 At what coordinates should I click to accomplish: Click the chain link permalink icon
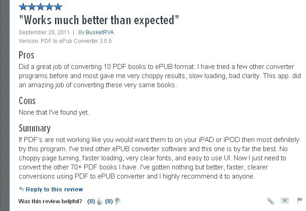270,201
